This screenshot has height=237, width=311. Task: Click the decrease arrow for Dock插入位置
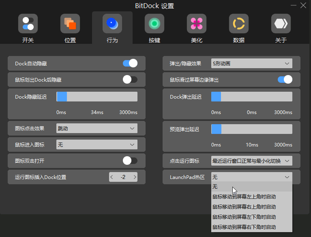click(112, 177)
